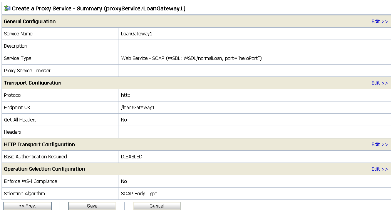
Task: Click the Basic Authentication Required label
Action: [35, 157]
